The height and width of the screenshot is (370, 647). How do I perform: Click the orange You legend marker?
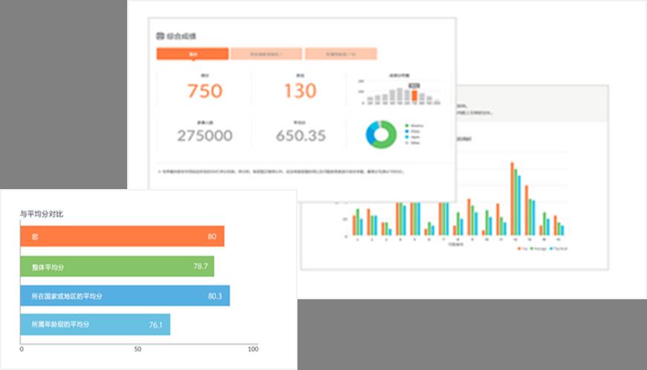point(518,248)
